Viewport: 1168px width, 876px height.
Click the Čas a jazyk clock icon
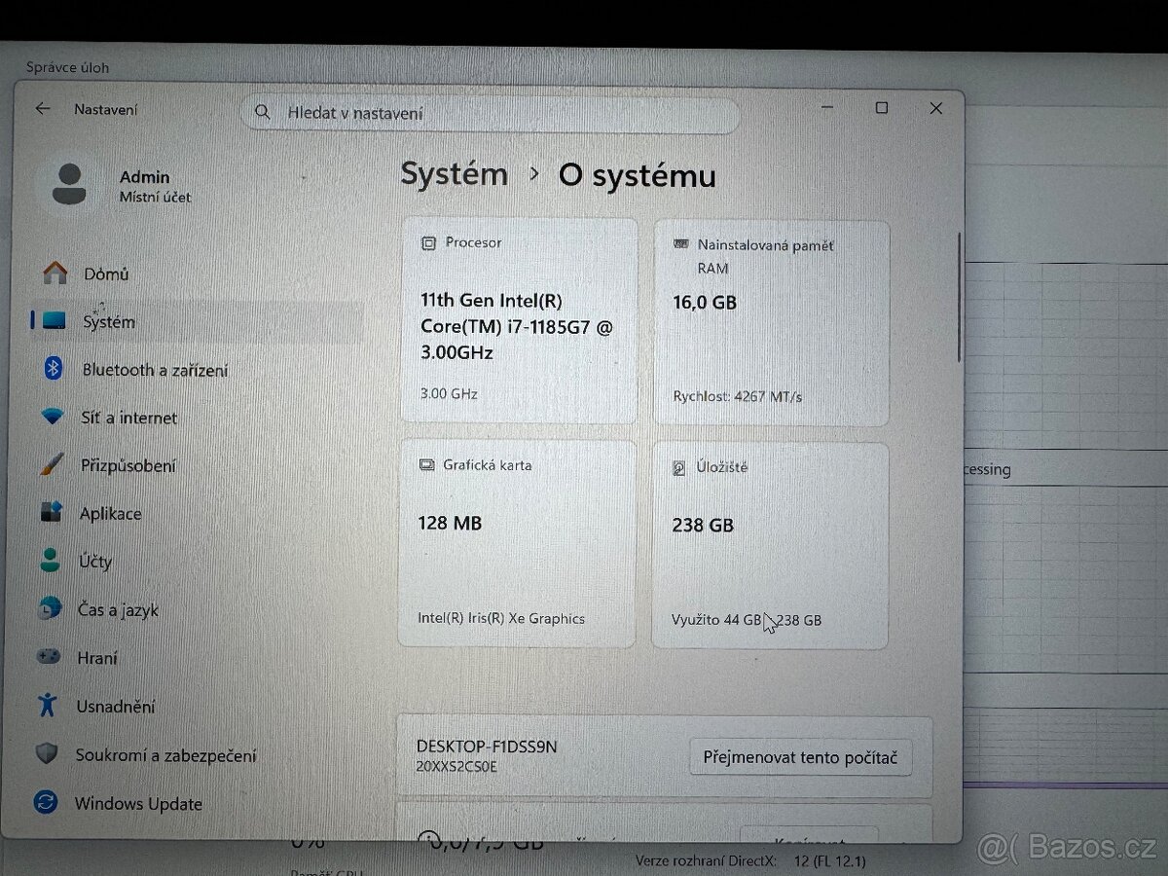pos(49,609)
